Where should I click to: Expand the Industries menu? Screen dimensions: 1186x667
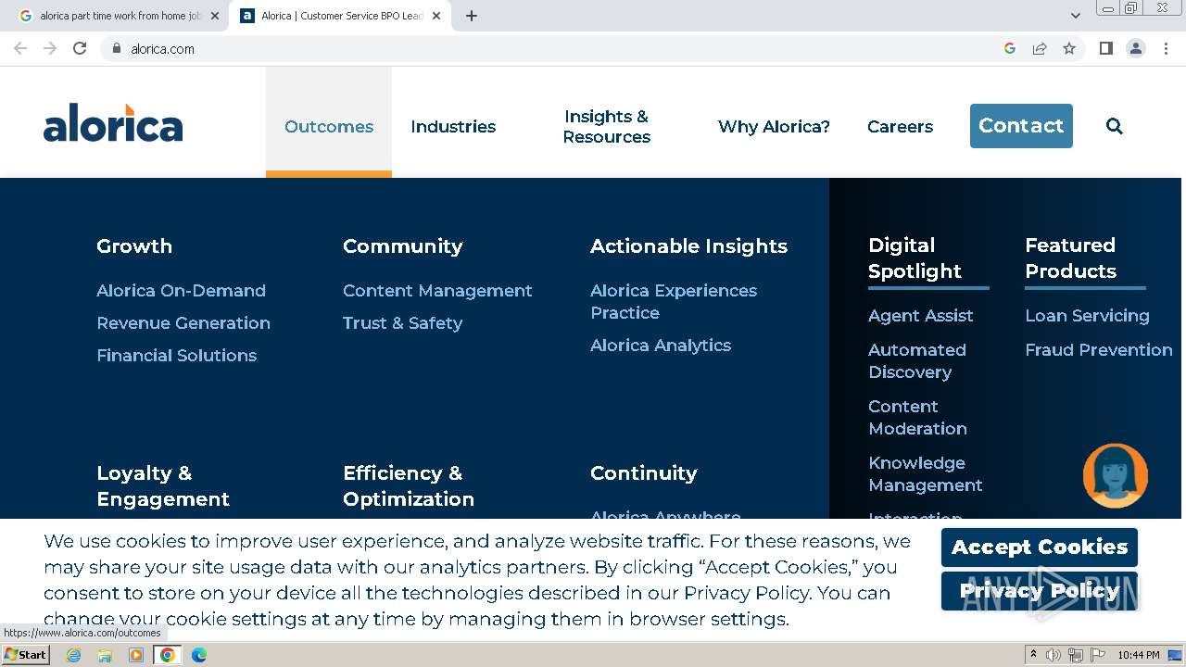coord(453,127)
